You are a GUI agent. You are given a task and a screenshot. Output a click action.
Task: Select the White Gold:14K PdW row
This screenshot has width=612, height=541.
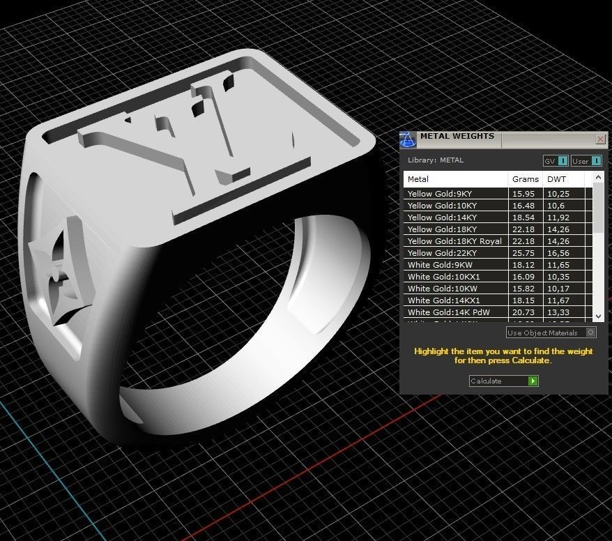pyautogui.click(x=498, y=312)
